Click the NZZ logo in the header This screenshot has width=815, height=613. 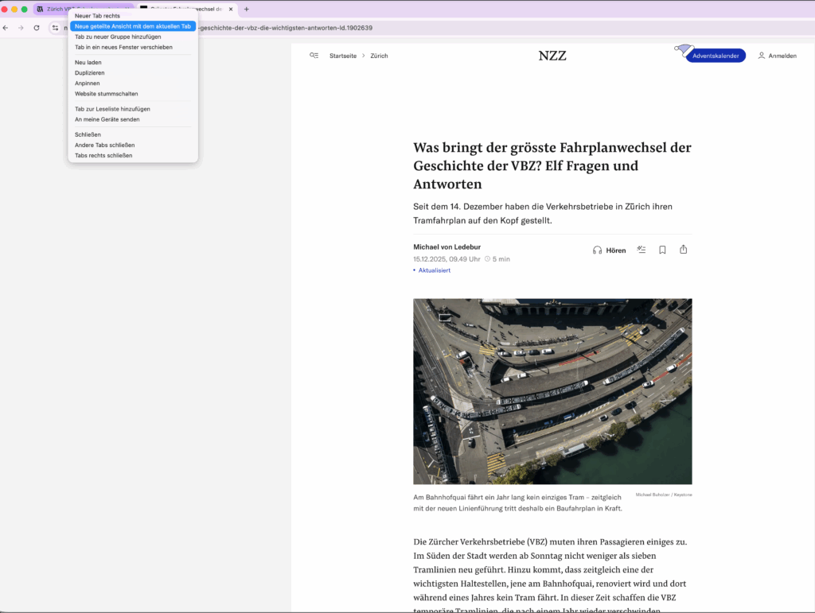click(x=552, y=56)
